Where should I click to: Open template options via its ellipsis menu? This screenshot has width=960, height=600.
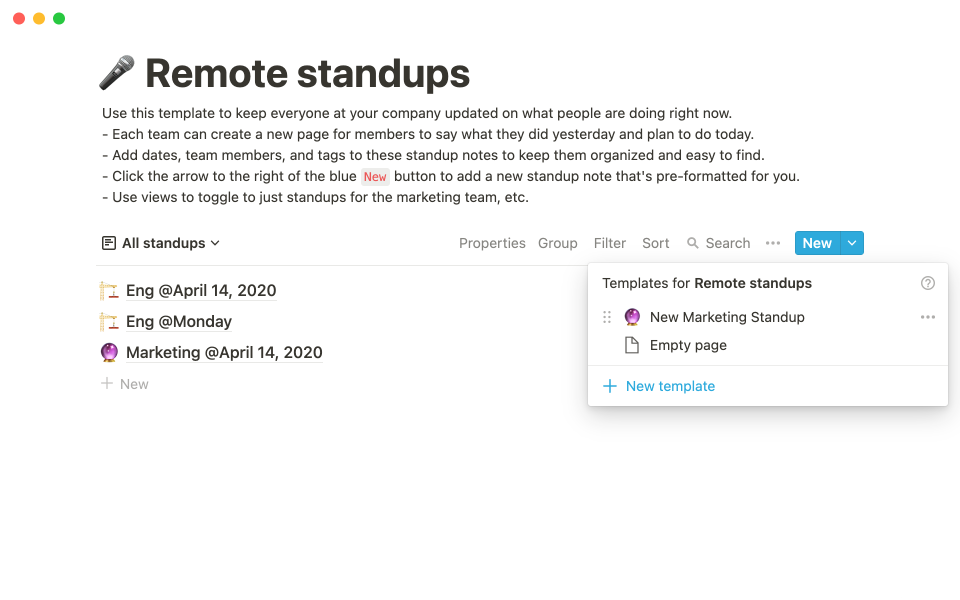point(928,317)
